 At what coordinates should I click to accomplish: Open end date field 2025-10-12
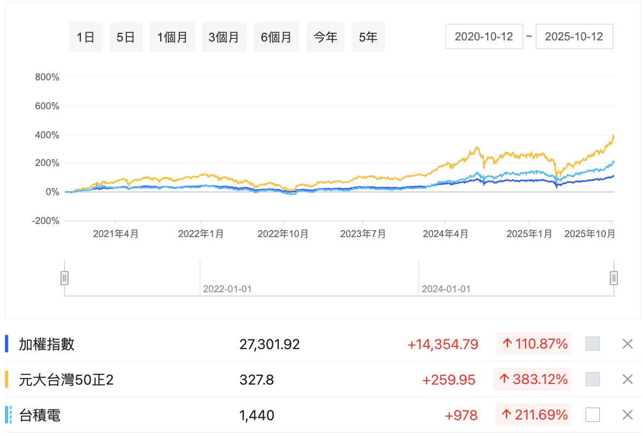[x=574, y=37]
